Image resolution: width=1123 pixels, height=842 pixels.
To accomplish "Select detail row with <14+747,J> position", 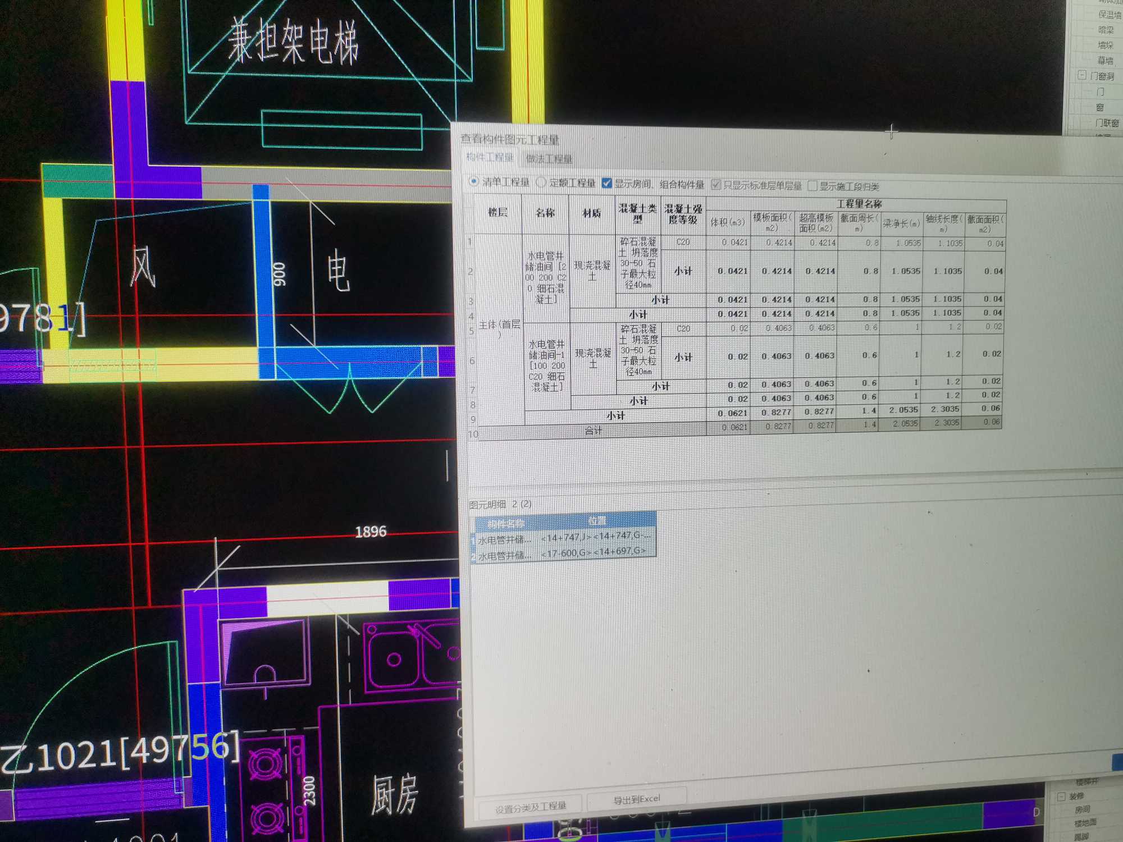I will (x=565, y=538).
